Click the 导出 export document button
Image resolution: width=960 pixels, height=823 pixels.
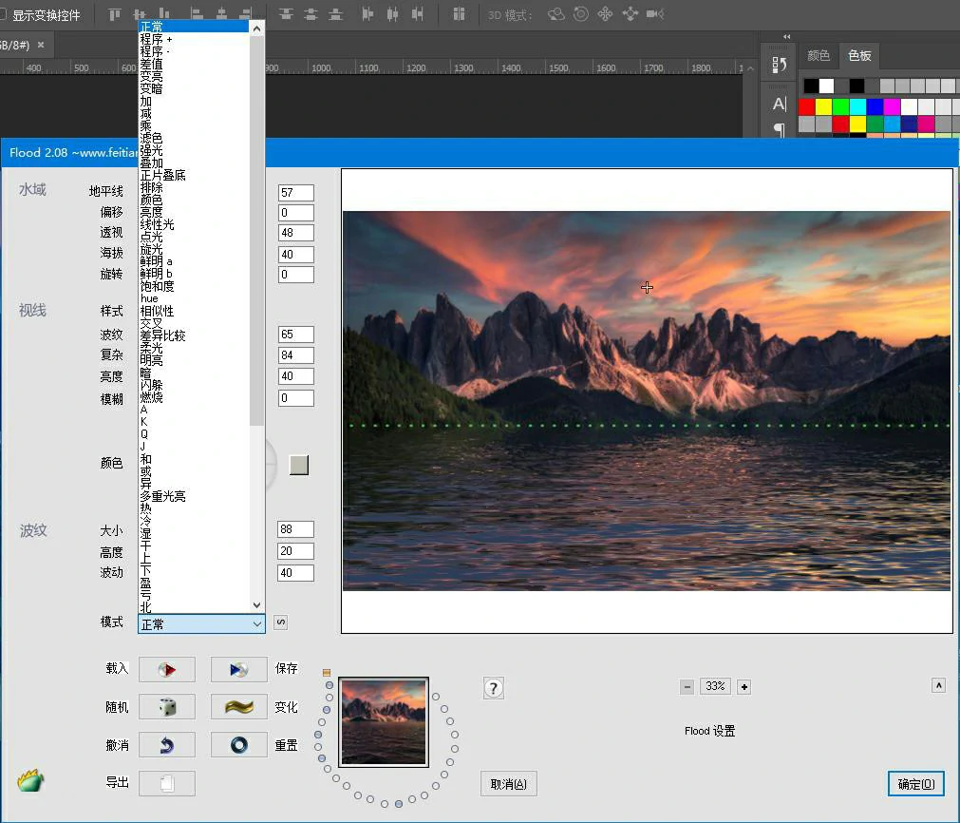click(167, 783)
